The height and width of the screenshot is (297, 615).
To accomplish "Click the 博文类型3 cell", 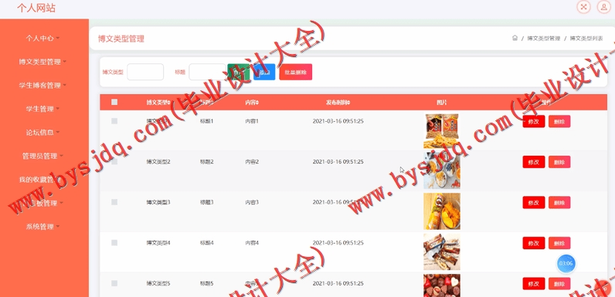I will coord(158,202).
